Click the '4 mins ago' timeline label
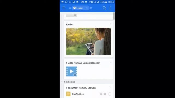Viewport: 175px width, 98px height. [69, 82]
